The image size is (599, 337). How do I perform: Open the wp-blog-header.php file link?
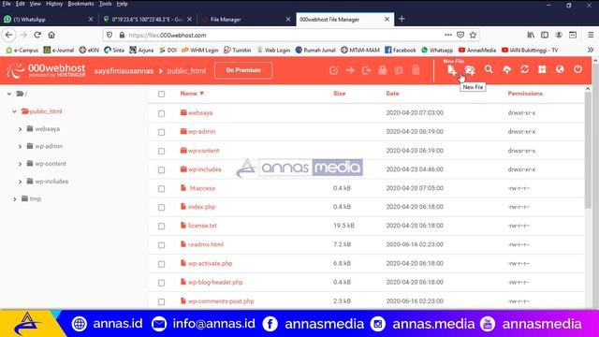[x=215, y=282]
